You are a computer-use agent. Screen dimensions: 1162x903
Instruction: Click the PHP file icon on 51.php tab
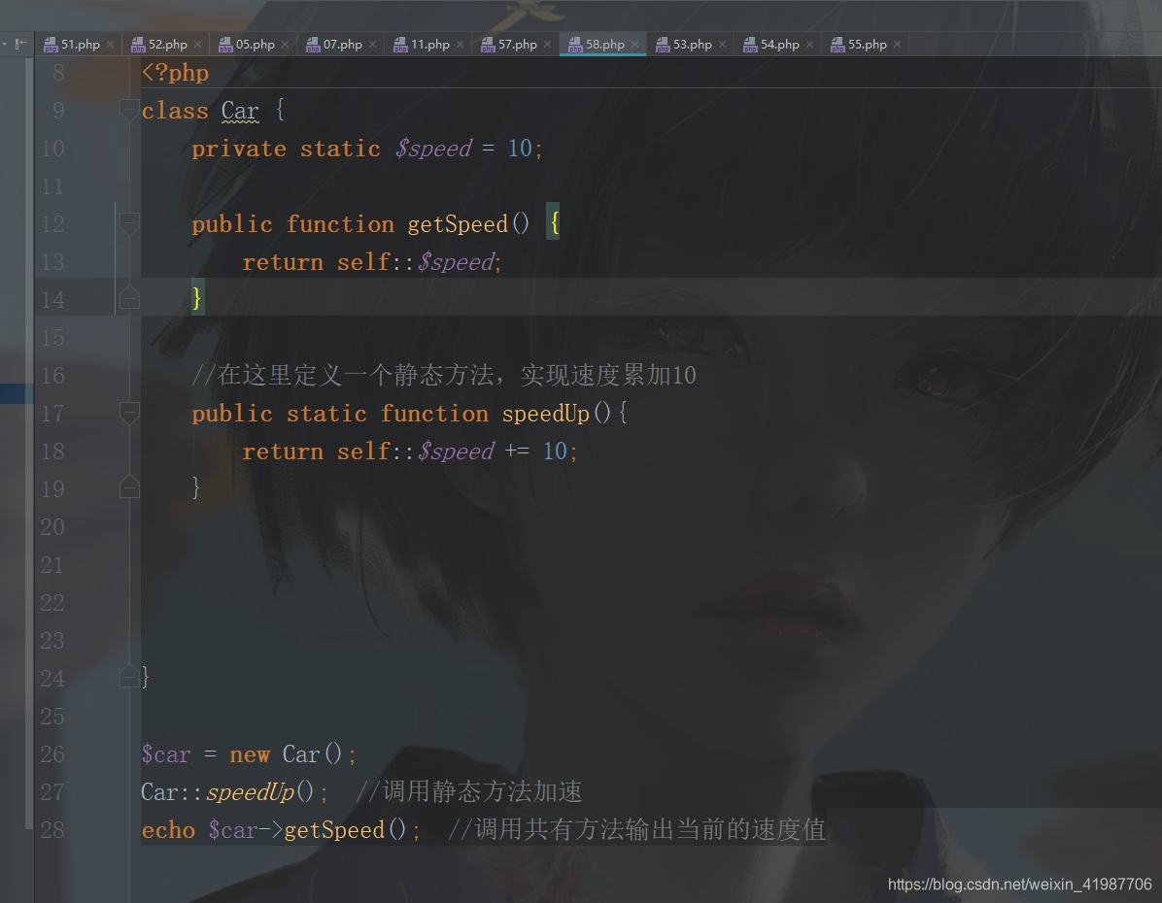coord(51,46)
